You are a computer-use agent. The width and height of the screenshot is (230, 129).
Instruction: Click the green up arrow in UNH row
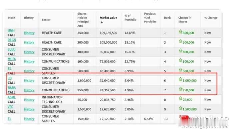tap(180, 32)
